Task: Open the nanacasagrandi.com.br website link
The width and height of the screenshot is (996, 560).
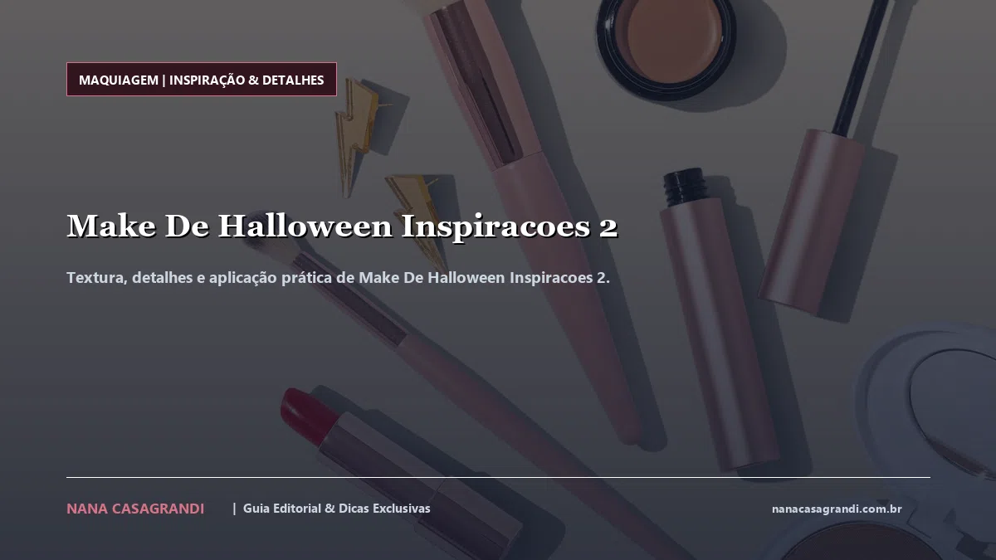Action: click(x=837, y=509)
